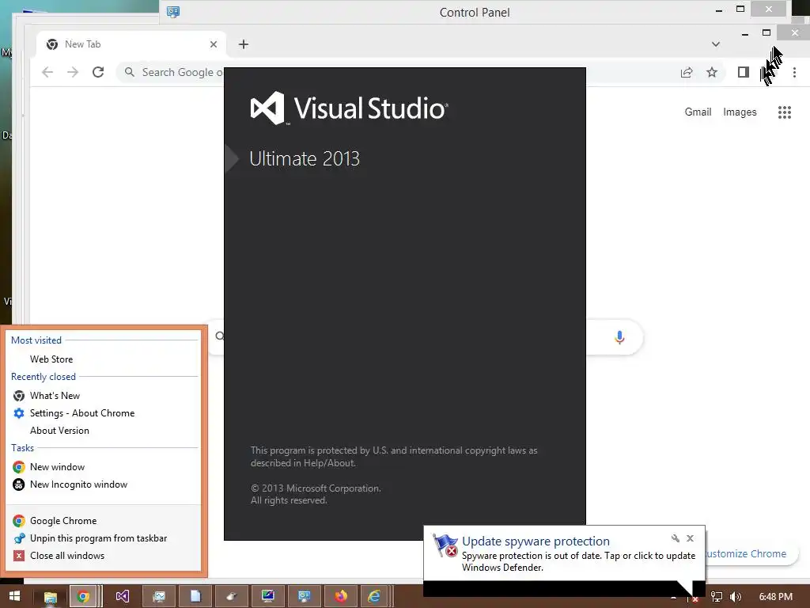Click the monitor display taskbar icon
810x608 pixels.
pyautogui.click(x=268, y=597)
